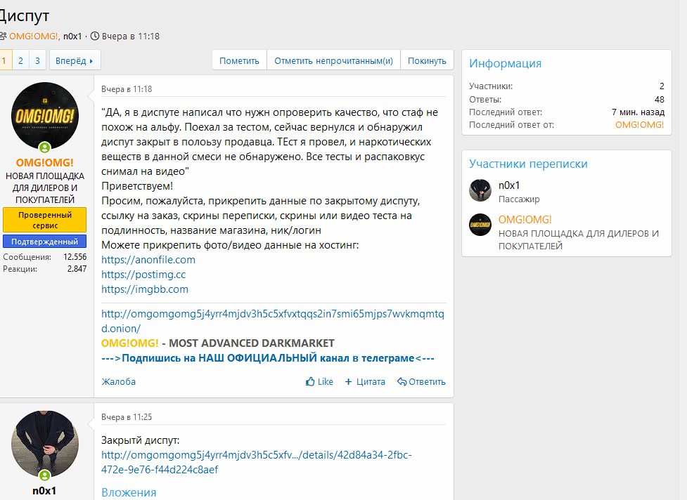Click green online status icon under OMG!OMG! avatar
687x500 pixels.
(x=45, y=147)
